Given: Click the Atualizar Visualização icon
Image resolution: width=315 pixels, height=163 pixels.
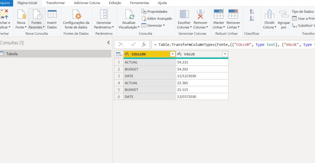Looking at the screenshot, I should click(129, 14).
